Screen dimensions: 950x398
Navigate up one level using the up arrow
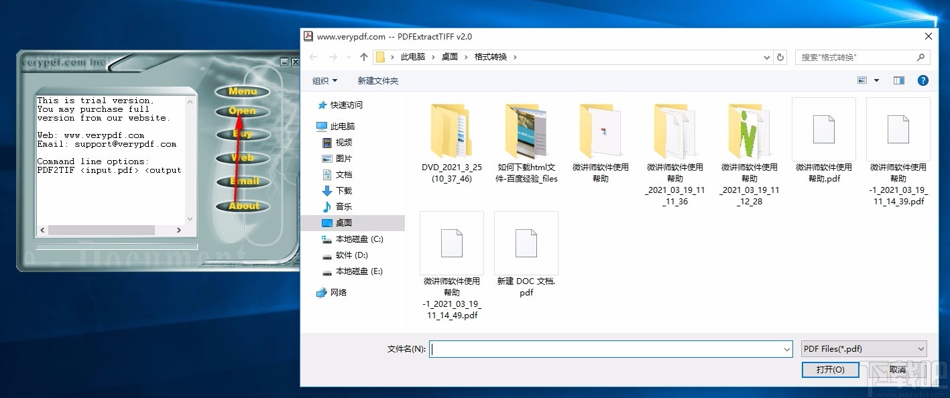pos(363,57)
